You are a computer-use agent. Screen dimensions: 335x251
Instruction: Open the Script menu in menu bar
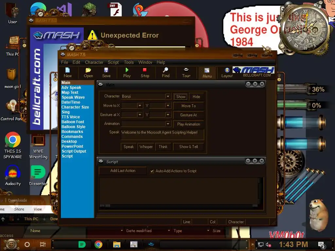pyautogui.click(x=113, y=62)
